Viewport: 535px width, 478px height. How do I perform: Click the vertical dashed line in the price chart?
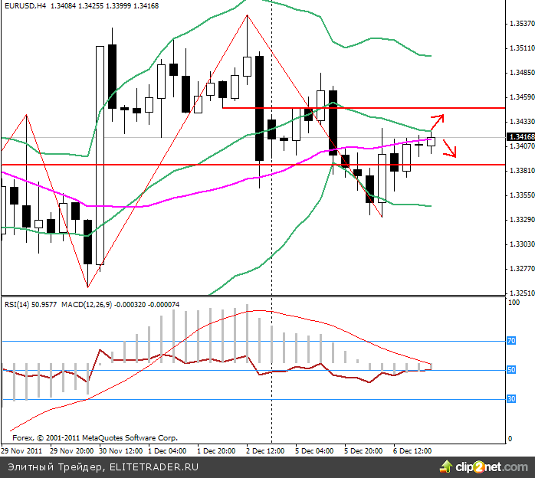(272, 230)
